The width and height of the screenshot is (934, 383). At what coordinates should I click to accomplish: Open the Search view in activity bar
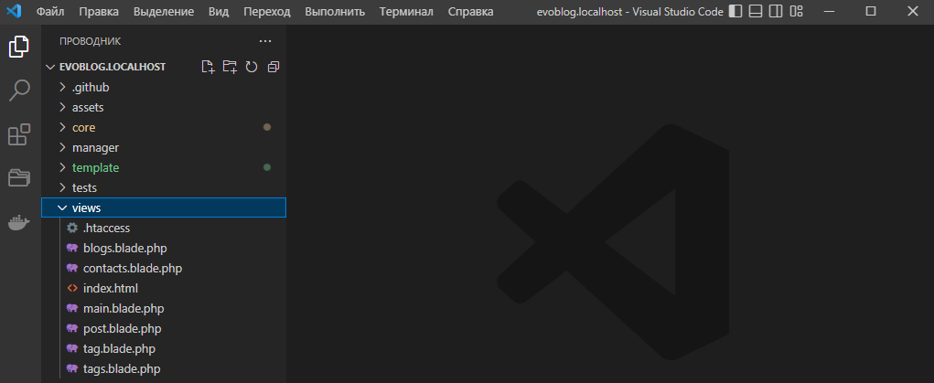(x=19, y=90)
